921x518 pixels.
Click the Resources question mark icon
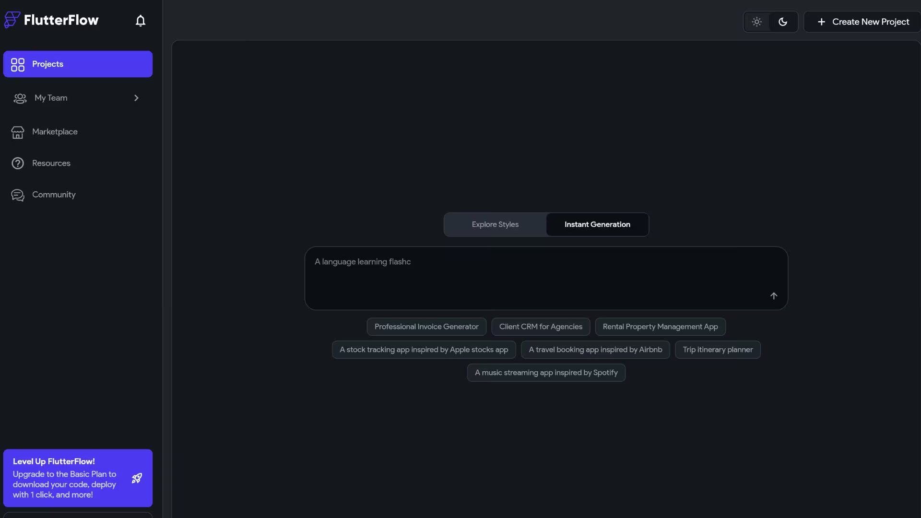coord(18,164)
